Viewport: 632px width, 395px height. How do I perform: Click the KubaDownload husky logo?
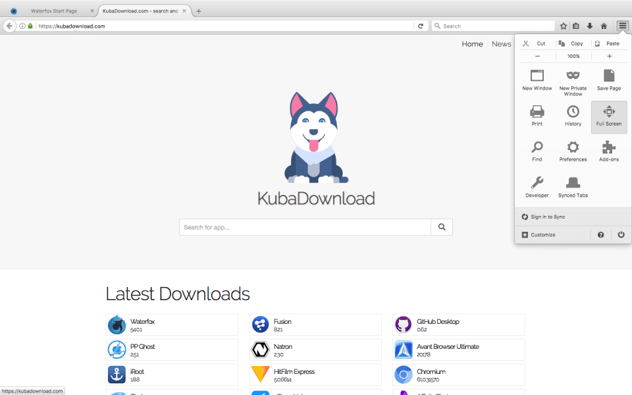[315, 137]
